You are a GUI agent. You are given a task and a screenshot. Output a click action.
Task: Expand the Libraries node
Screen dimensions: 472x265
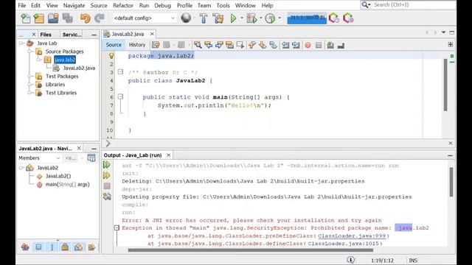pos(30,85)
